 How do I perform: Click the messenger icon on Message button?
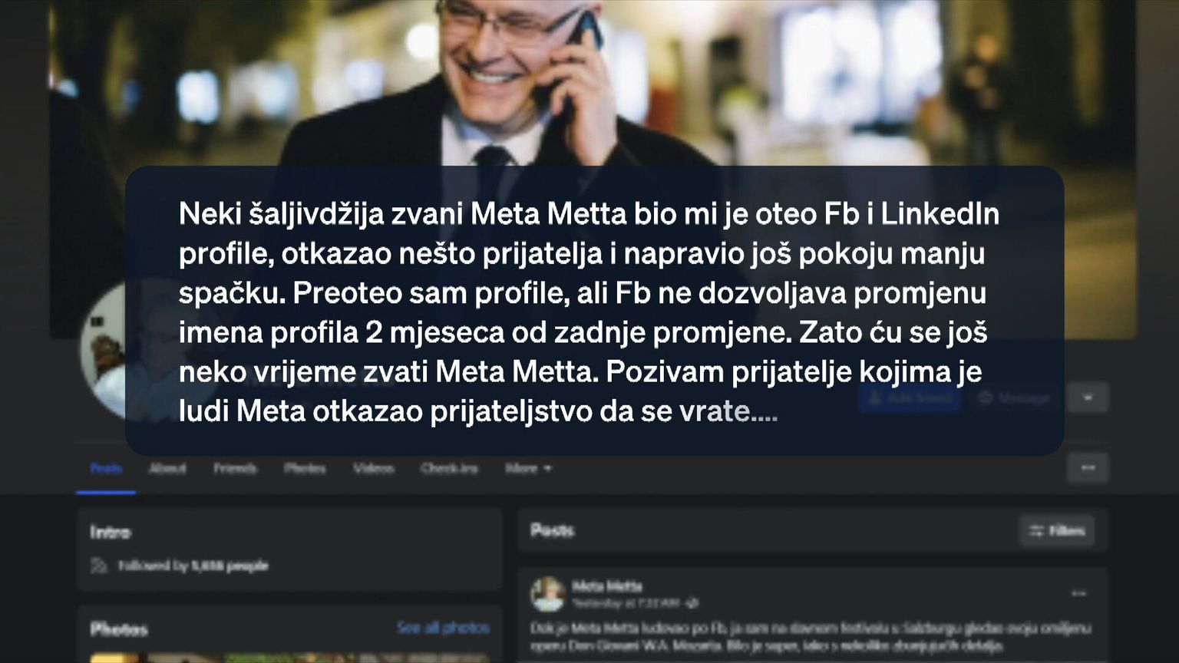click(x=986, y=397)
